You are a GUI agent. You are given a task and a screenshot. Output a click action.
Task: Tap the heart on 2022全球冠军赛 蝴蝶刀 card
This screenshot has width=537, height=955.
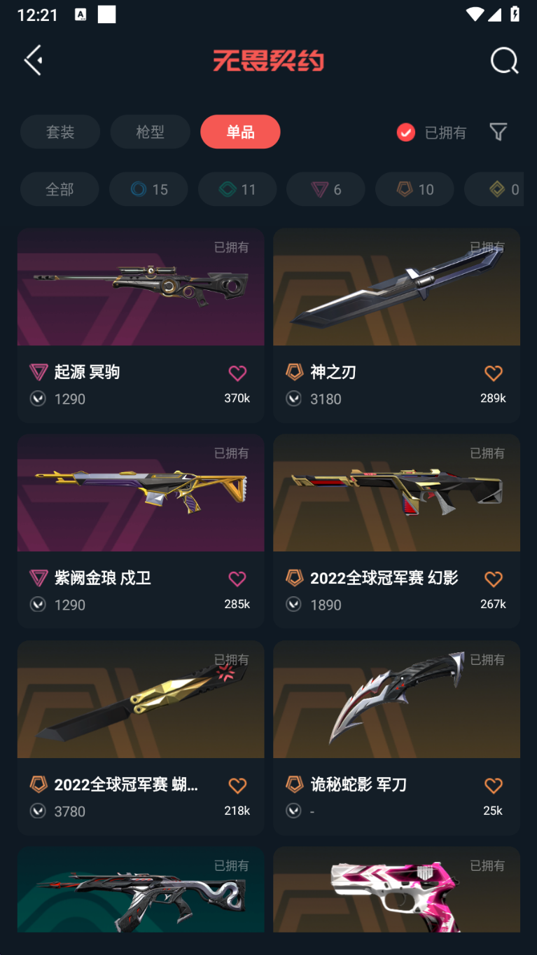click(237, 785)
